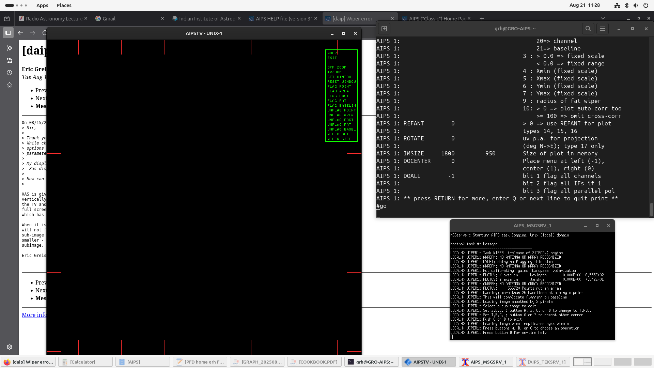Open the Places menu
Screen dimensions: 654x368
64,5
